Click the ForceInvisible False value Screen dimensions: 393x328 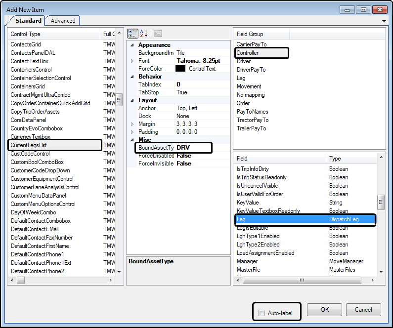click(203, 164)
